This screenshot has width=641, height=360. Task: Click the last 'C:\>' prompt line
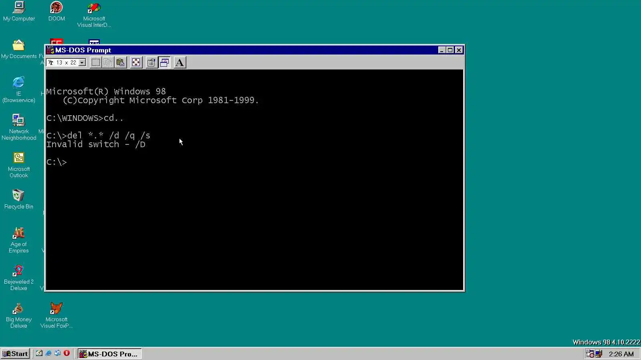point(56,162)
